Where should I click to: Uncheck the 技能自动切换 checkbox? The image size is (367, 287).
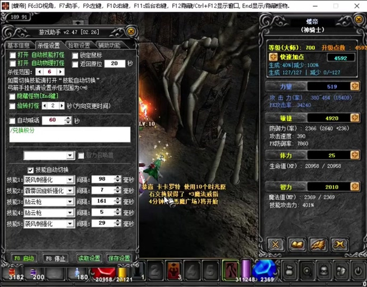[30, 170]
